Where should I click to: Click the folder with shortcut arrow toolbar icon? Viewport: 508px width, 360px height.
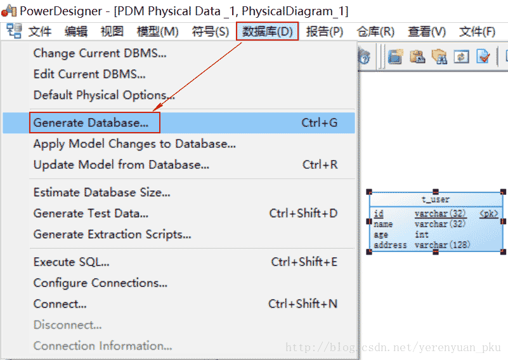417,57
